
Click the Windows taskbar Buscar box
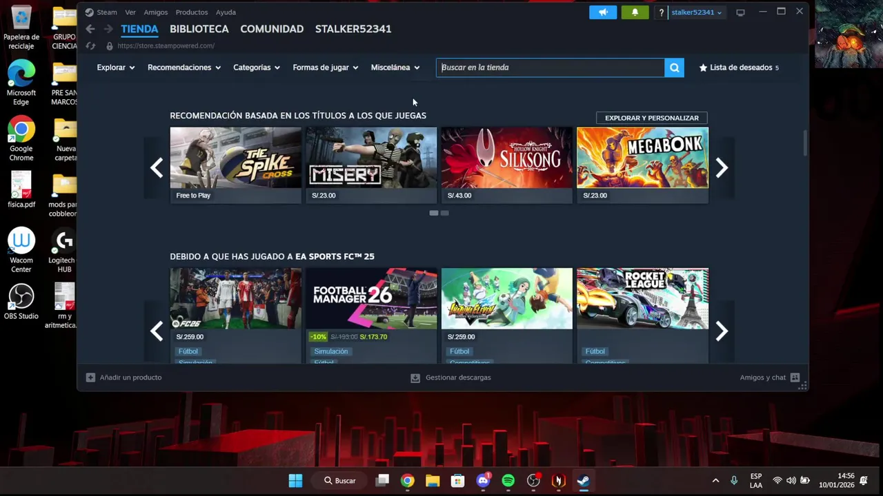pyautogui.click(x=340, y=481)
